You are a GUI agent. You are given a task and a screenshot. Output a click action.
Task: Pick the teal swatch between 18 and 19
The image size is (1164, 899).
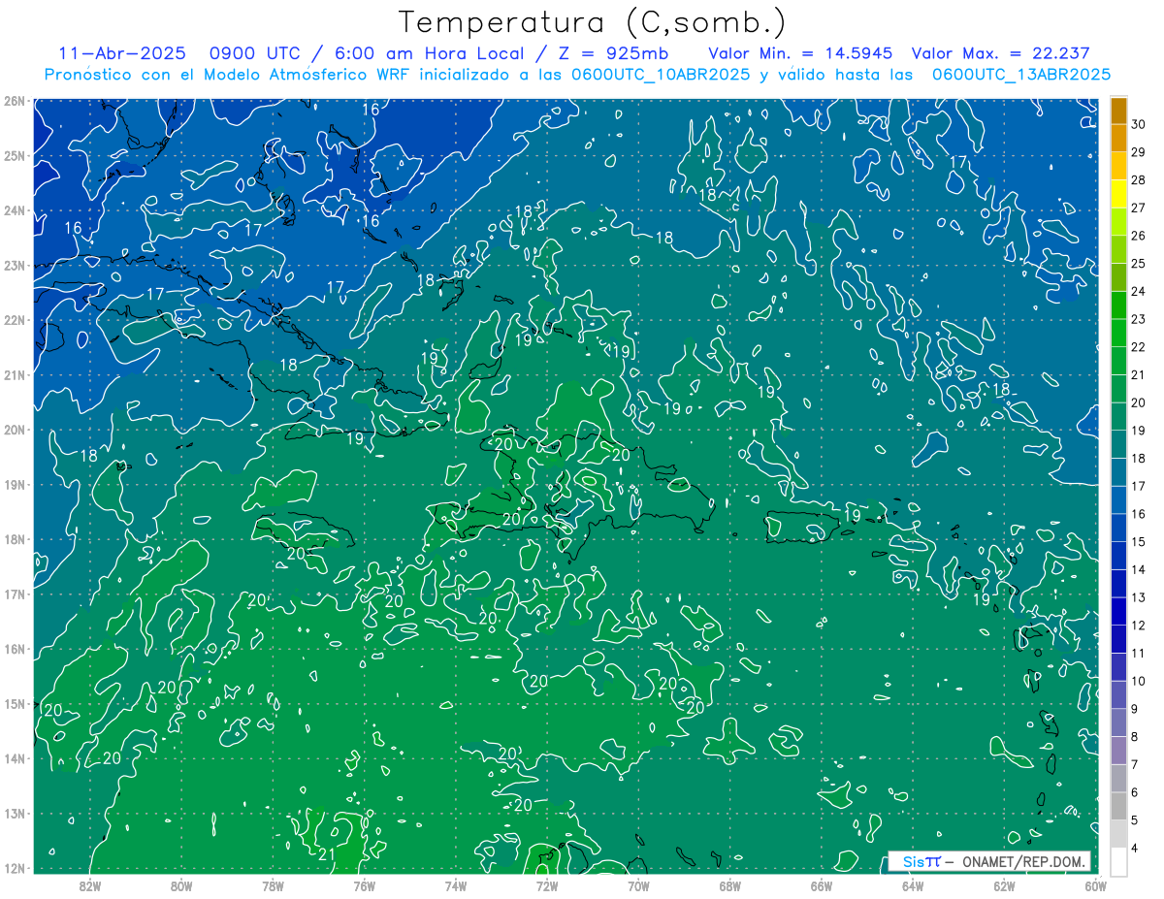[1118, 443]
